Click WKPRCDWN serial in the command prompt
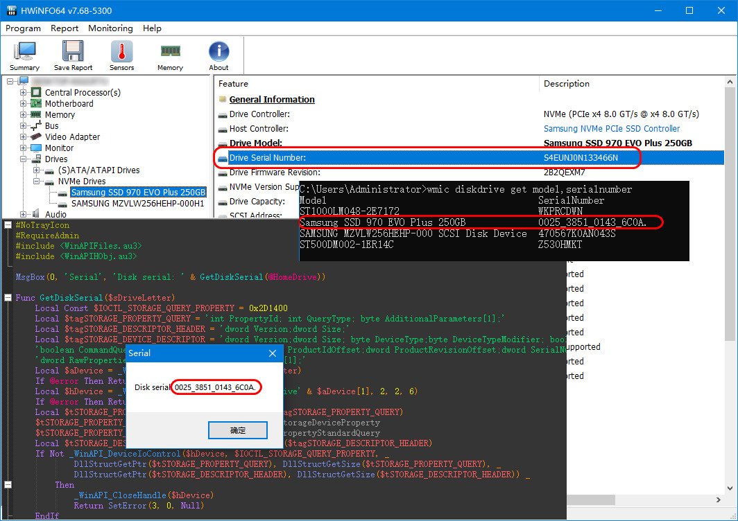Image resolution: width=738 pixels, height=521 pixels. [x=560, y=211]
